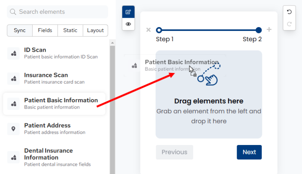
Task: Click the undo arrow icon
Action: (289, 12)
